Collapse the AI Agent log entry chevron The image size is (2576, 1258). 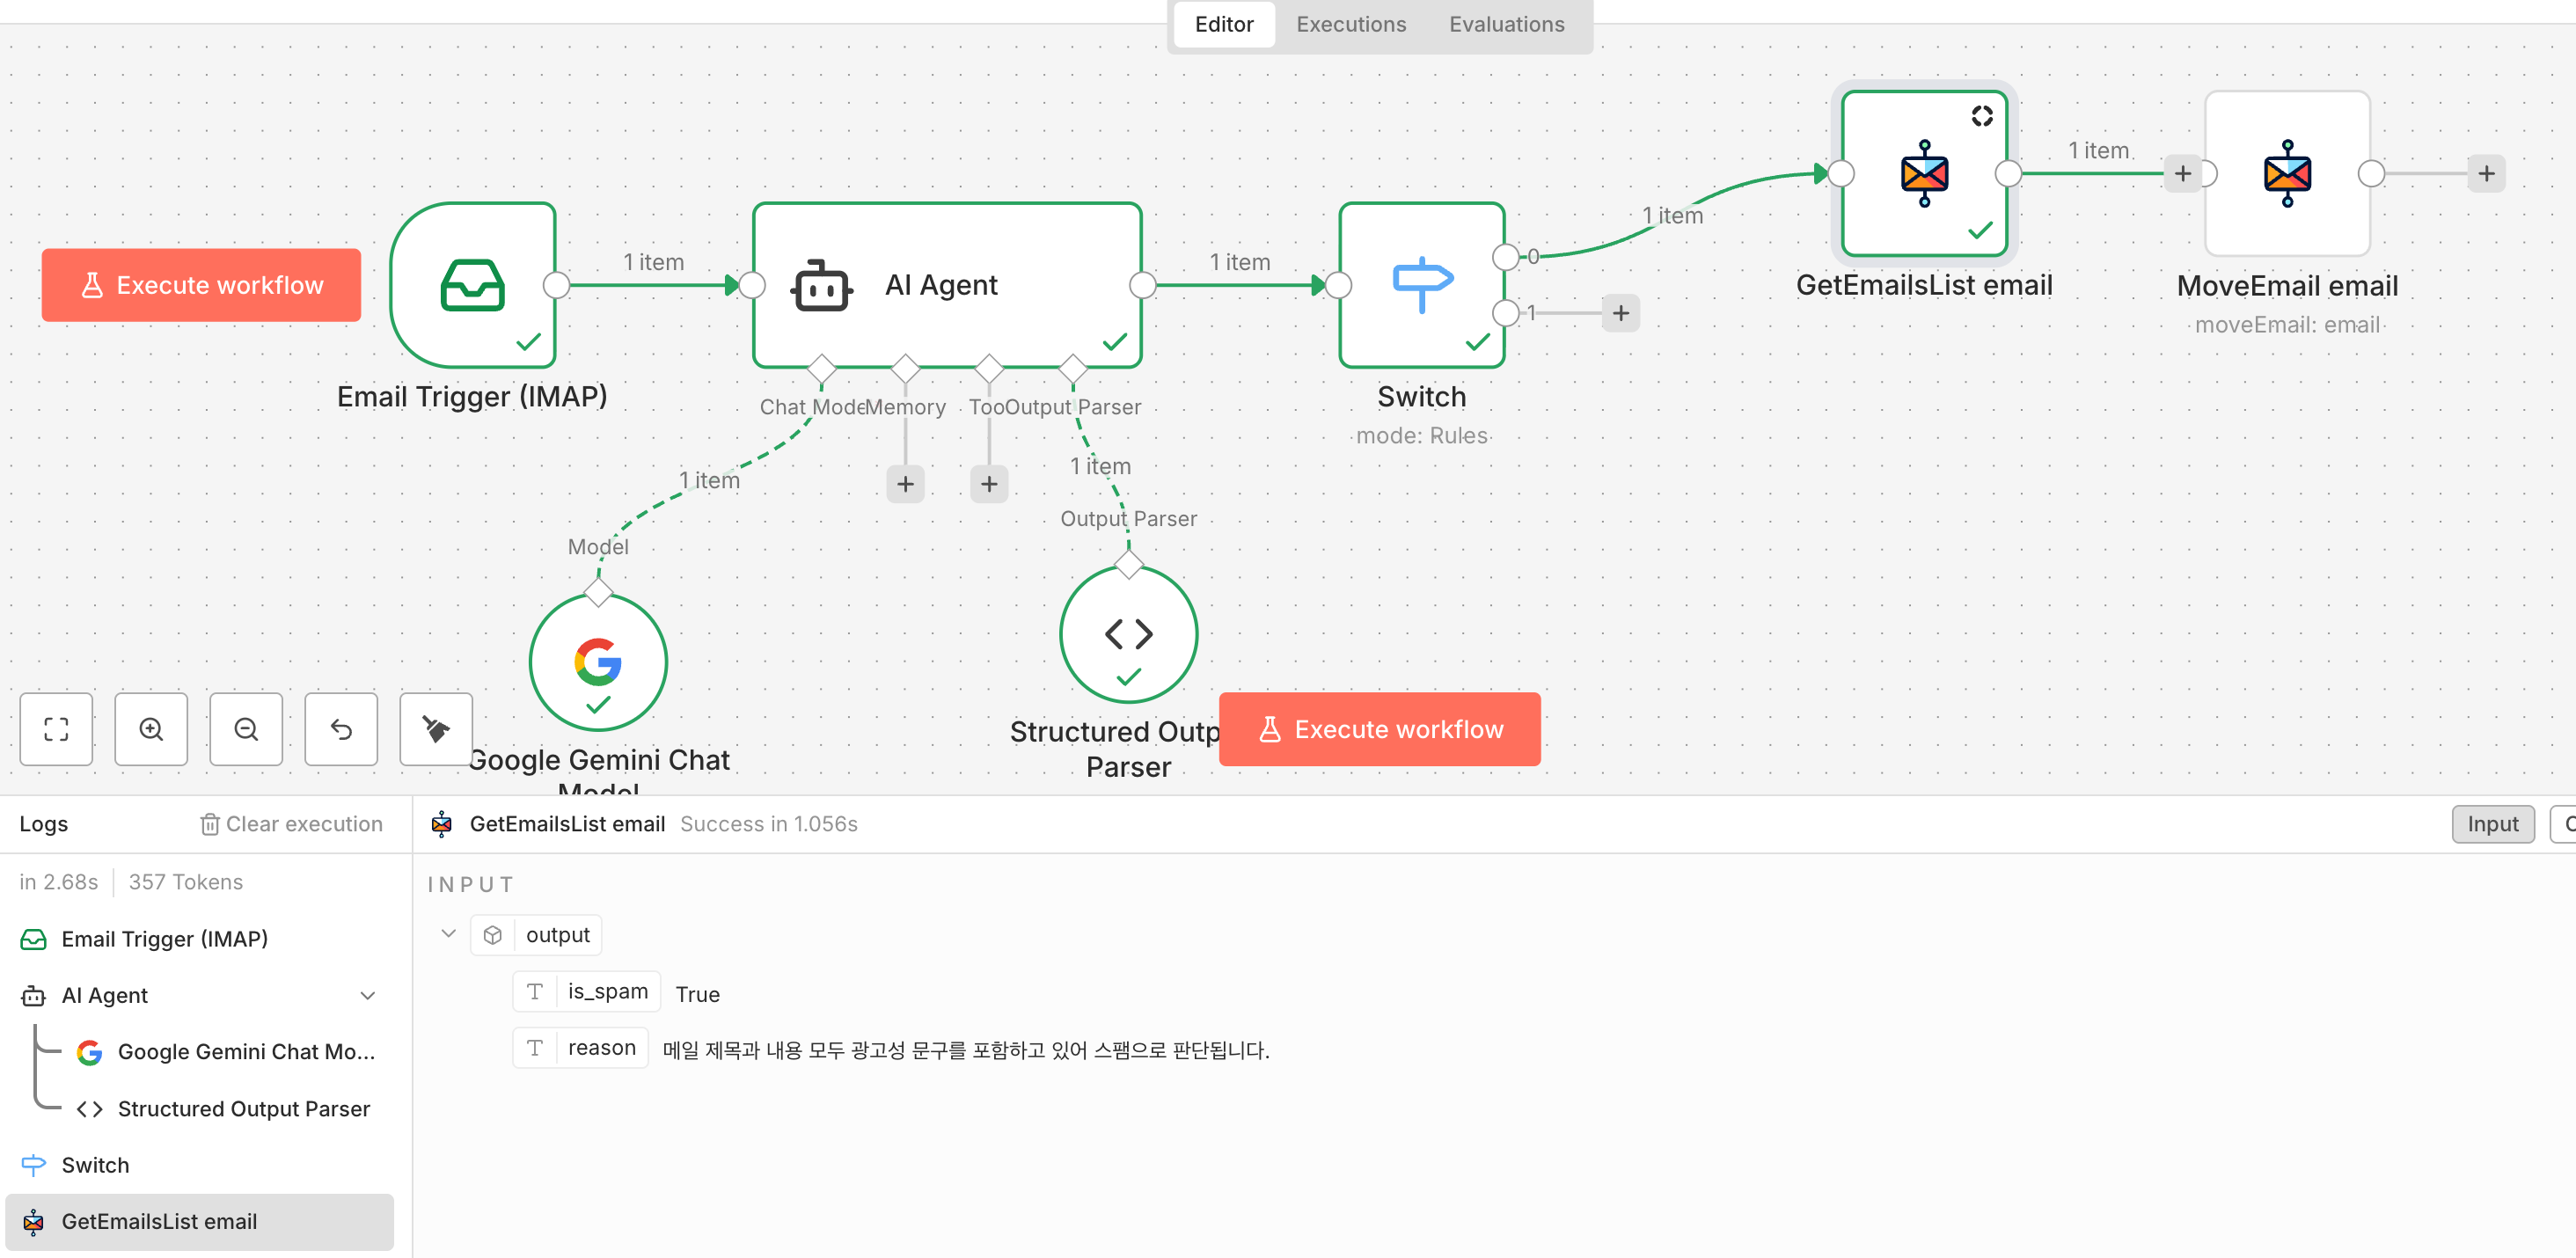(x=367, y=995)
